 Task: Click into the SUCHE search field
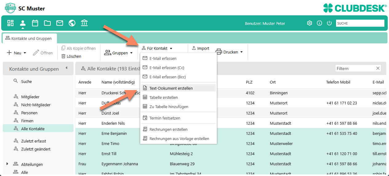coord(360,23)
